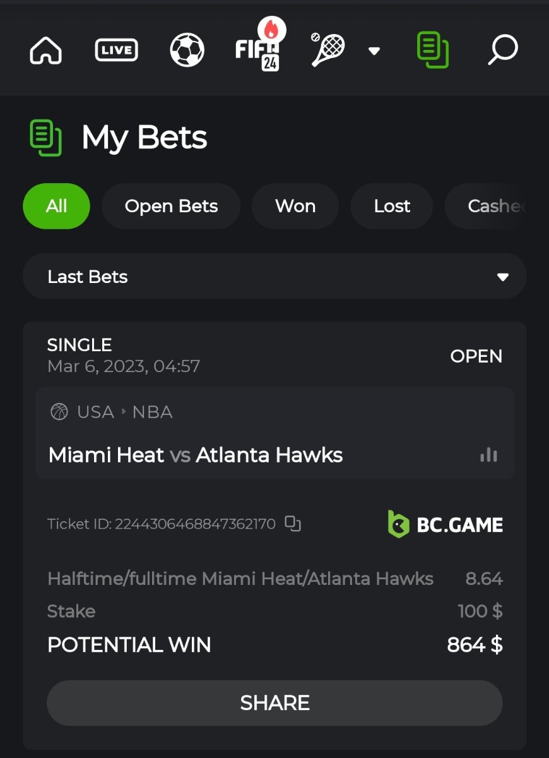The height and width of the screenshot is (758, 549).
Task: Go to the Home icon
Action: pos(46,50)
